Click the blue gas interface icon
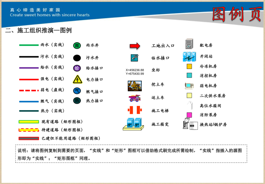Image resolution: width=265 pixels, height=184 pixels. tap(77, 91)
